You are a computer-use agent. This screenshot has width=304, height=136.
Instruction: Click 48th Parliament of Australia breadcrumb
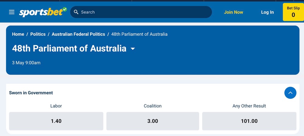[139, 34]
